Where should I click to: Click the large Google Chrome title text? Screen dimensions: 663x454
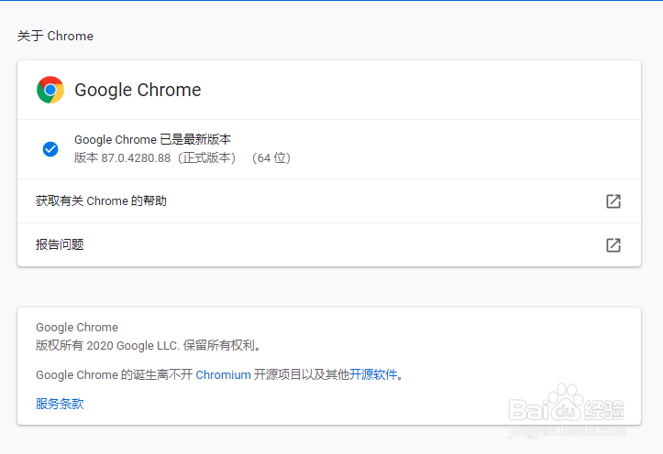(138, 90)
